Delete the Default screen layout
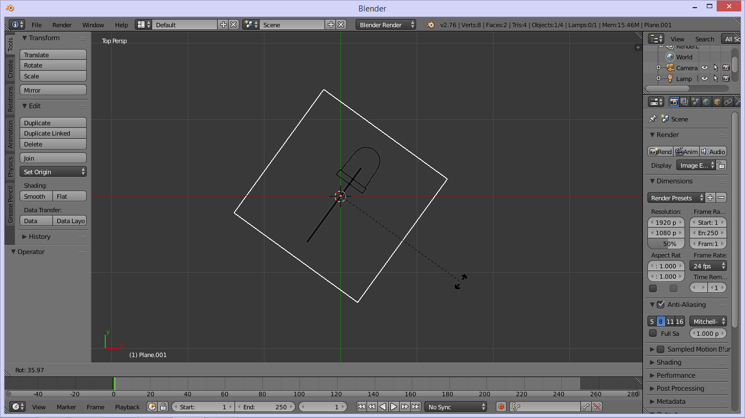 coord(233,24)
